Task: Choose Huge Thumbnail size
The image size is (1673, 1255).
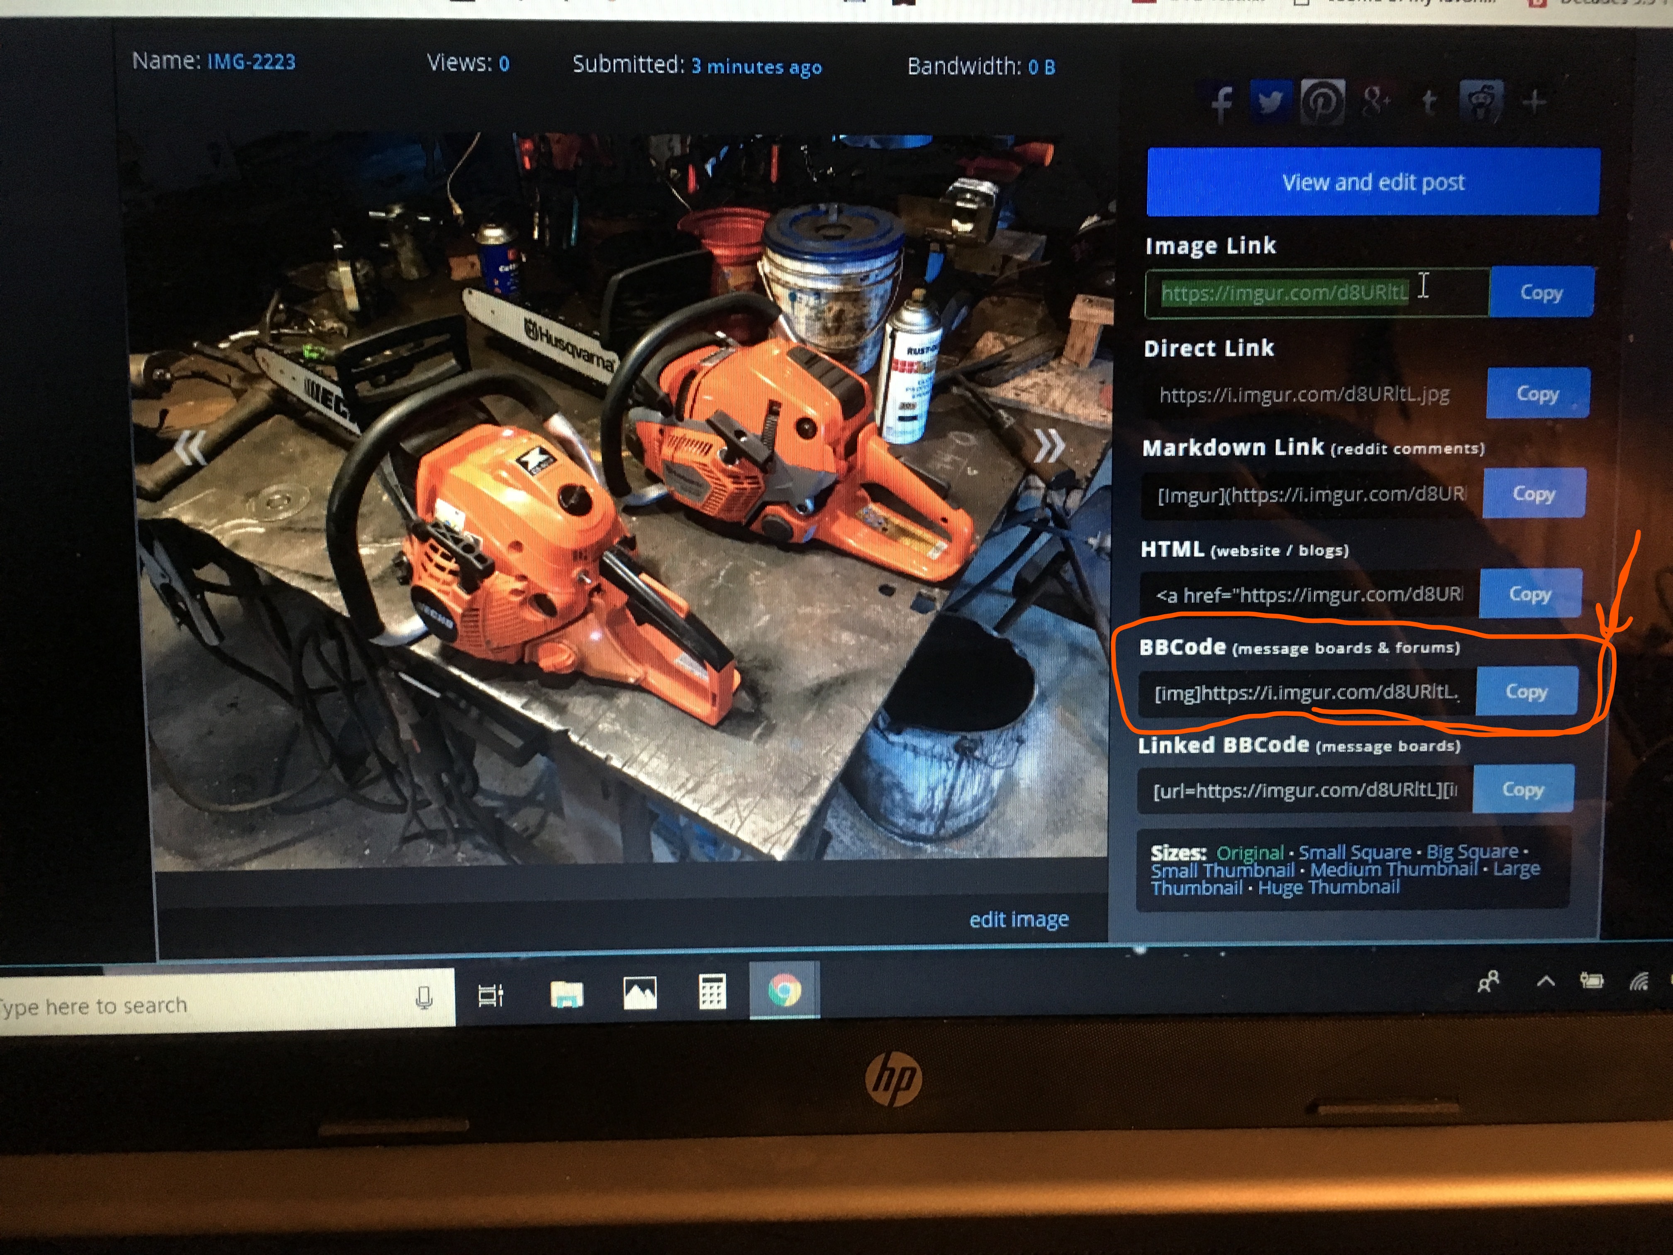Action: point(1328,887)
